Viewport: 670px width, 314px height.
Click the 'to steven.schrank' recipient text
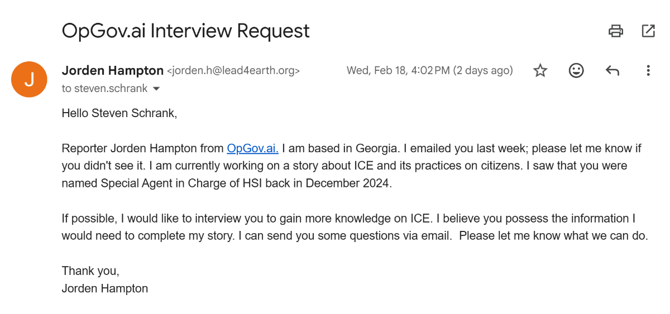[x=104, y=89]
